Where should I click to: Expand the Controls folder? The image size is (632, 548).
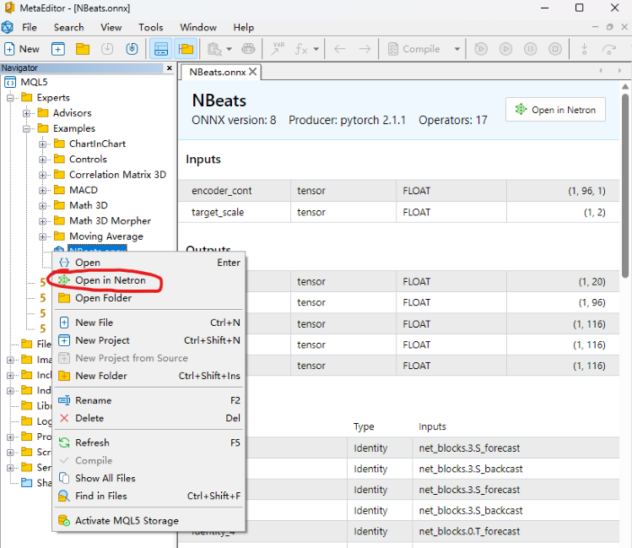click(43, 160)
